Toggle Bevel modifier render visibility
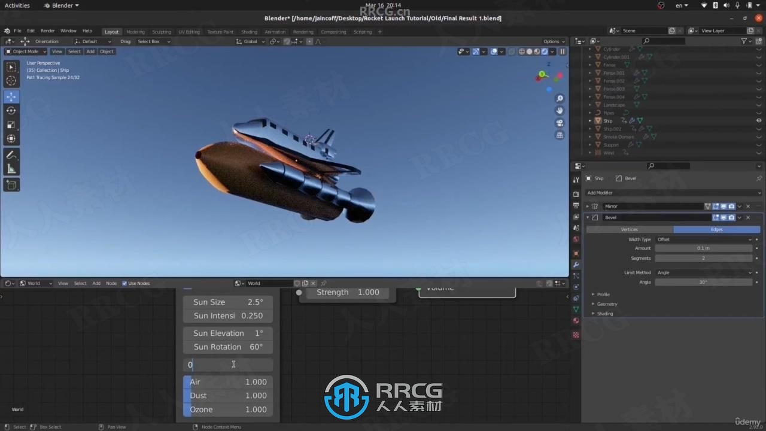Screen dimensions: 766x431 [731, 217]
